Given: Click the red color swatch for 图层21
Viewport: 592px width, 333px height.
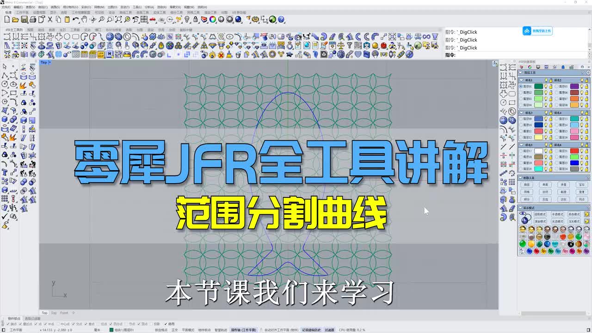Looking at the screenshot, I should (574, 151).
